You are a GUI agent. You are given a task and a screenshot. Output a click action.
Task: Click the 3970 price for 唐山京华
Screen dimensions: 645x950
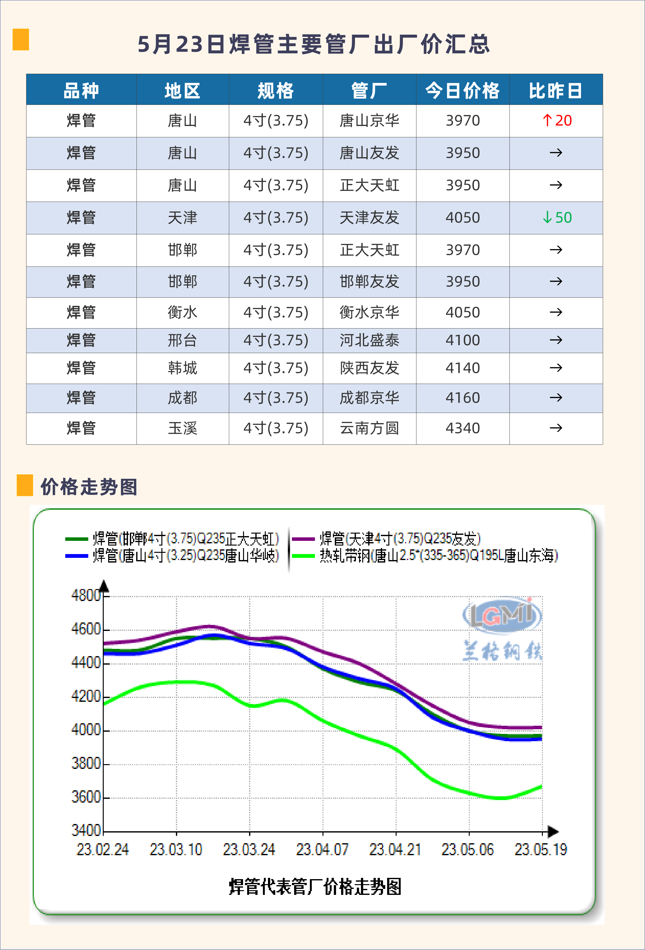click(x=462, y=121)
